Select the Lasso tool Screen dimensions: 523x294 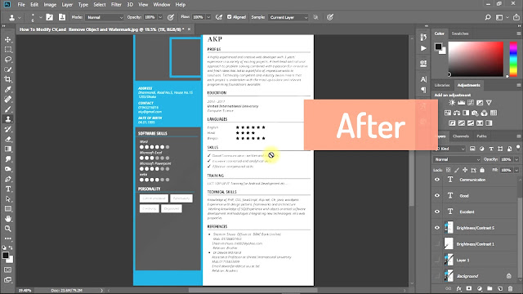[8, 60]
